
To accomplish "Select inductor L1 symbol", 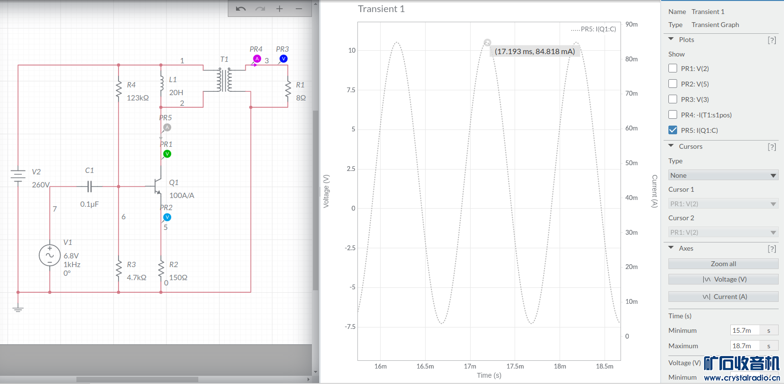I will point(162,83).
